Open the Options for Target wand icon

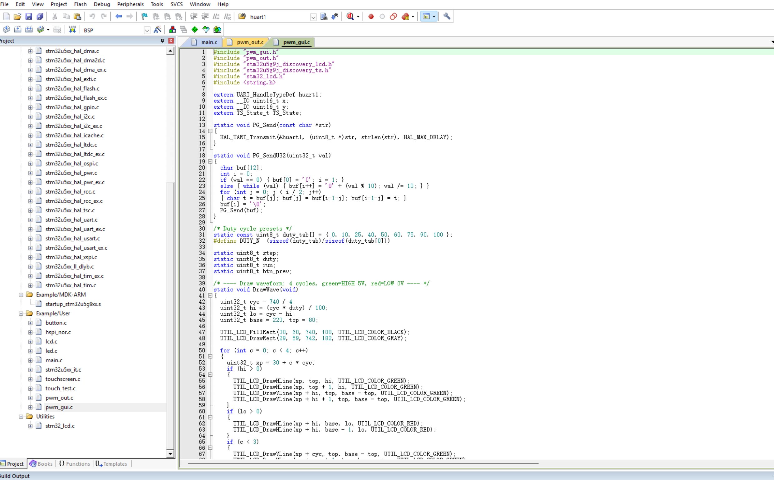coord(157,30)
